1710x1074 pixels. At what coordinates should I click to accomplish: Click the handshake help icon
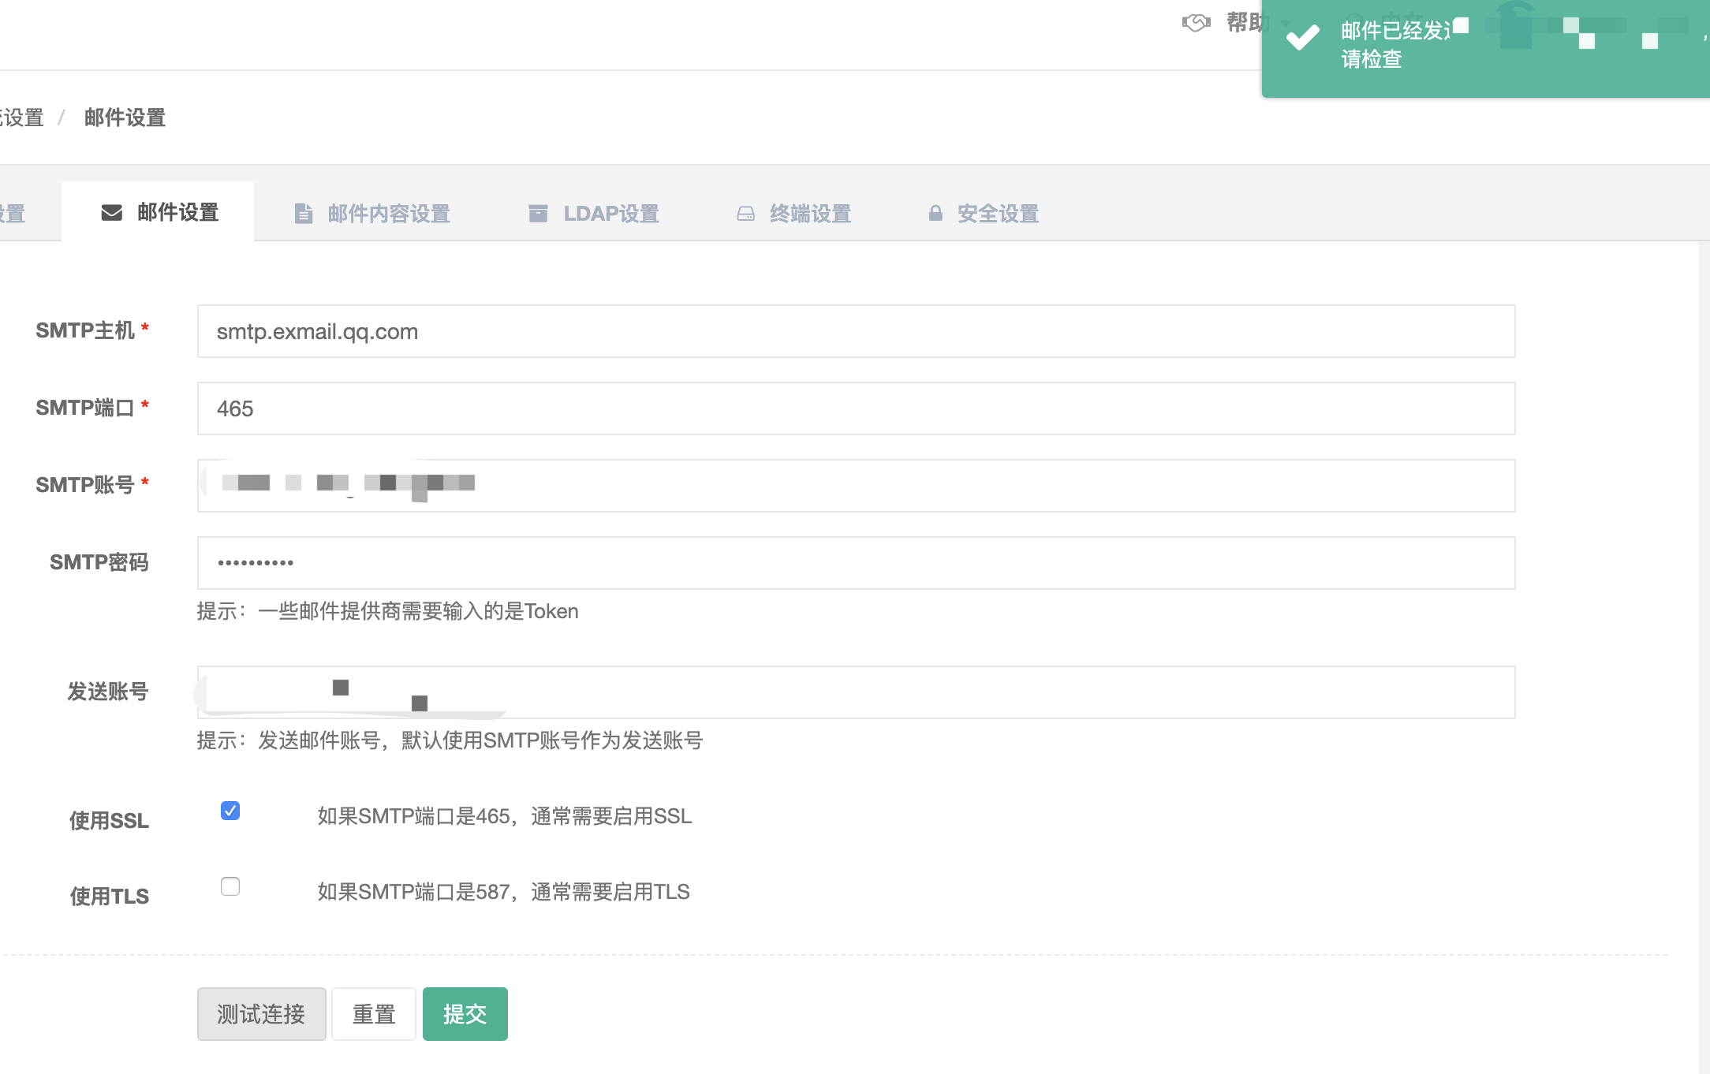pyautogui.click(x=1196, y=23)
